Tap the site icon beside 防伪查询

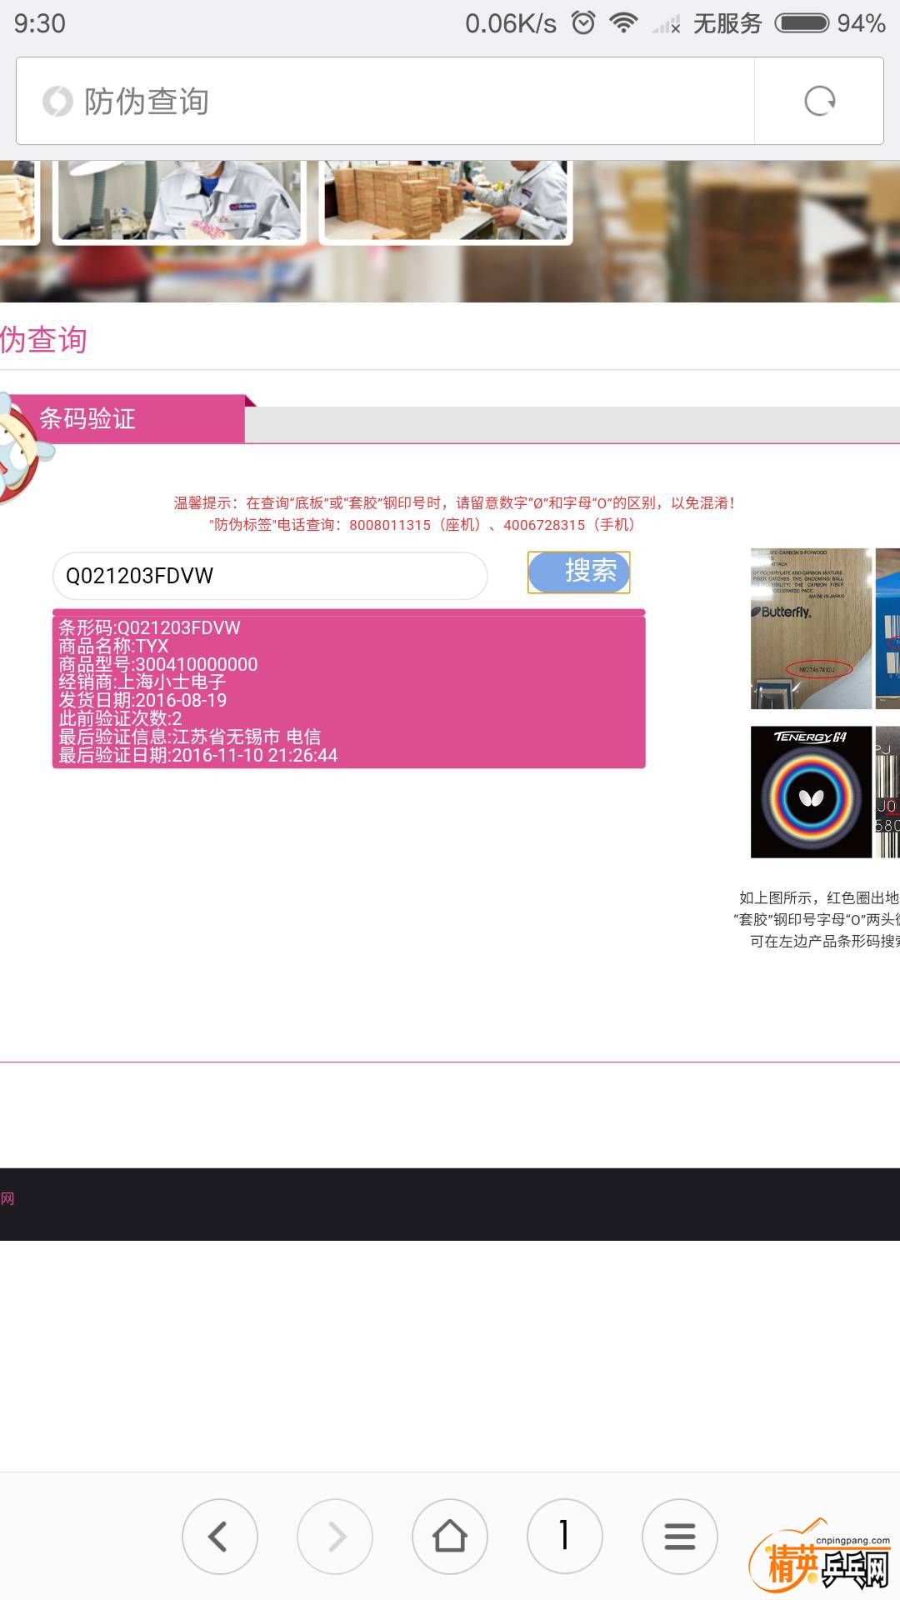(x=57, y=102)
